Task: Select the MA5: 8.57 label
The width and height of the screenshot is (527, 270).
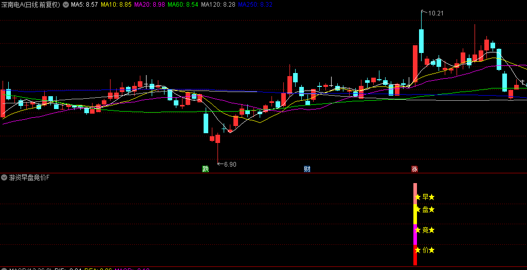Action: (x=84, y=5)
